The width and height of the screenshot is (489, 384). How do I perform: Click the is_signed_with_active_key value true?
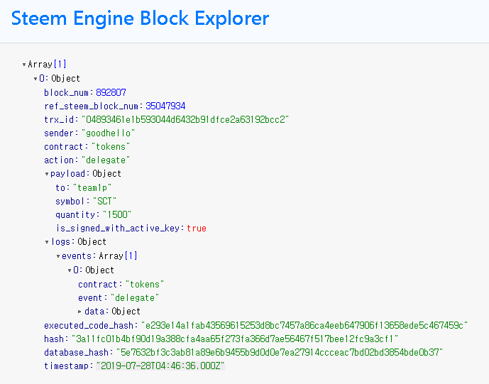pos(197,229)
